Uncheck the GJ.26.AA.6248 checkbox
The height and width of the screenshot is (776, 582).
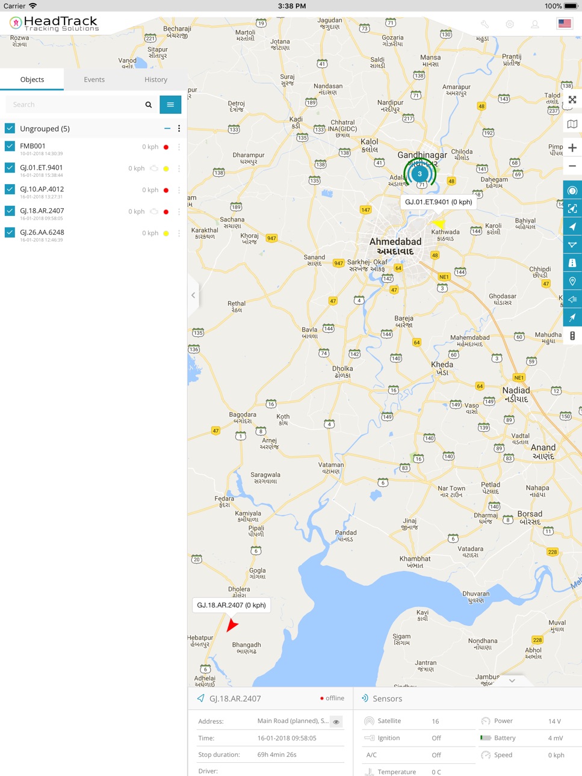click(x=10, y=233)
